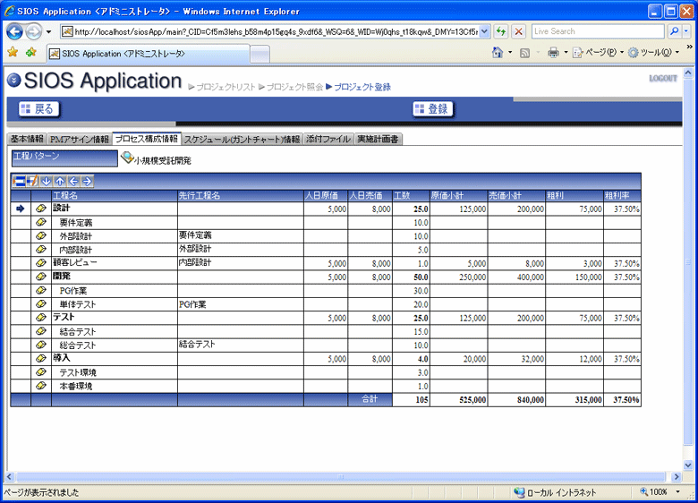Expand the command bar overflow chevron
Screen dimensions: 698x503
pyautogui.click(x=690, y=47)
